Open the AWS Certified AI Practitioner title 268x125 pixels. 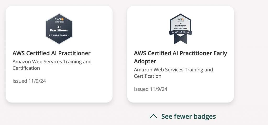pos(52,53)
